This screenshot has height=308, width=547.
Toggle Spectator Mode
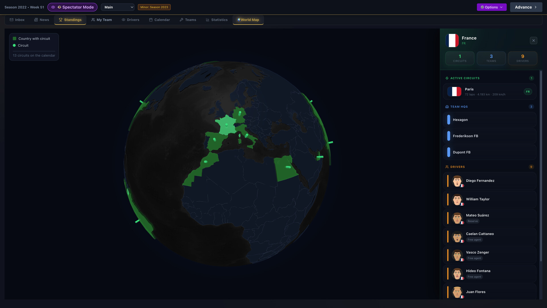pos(72,7)
